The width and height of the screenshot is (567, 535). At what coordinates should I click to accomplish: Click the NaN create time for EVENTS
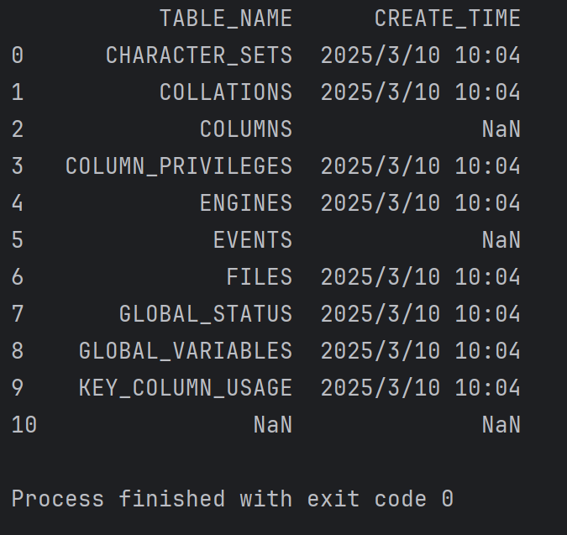(x=501, y=240)
